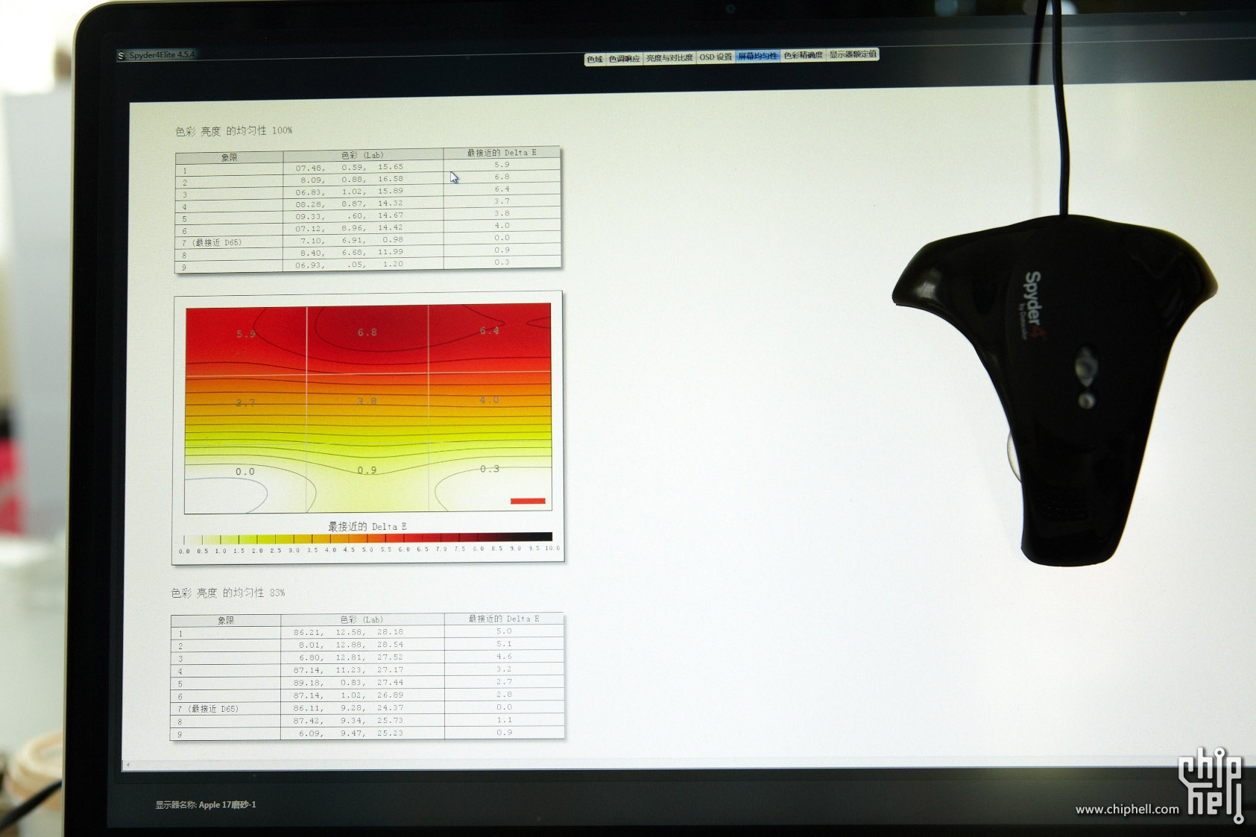
Task: Select Delta E 3.2 cell in 83% table
Action: click(504, 669)
